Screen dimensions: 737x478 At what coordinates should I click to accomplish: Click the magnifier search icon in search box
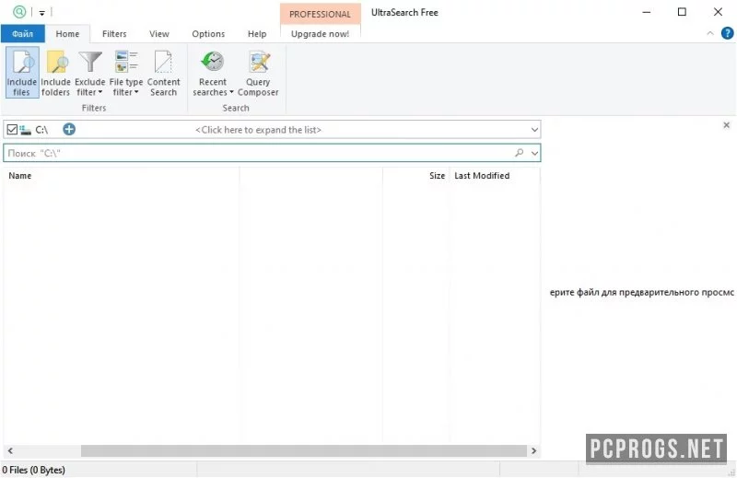[x=520, y=153]
